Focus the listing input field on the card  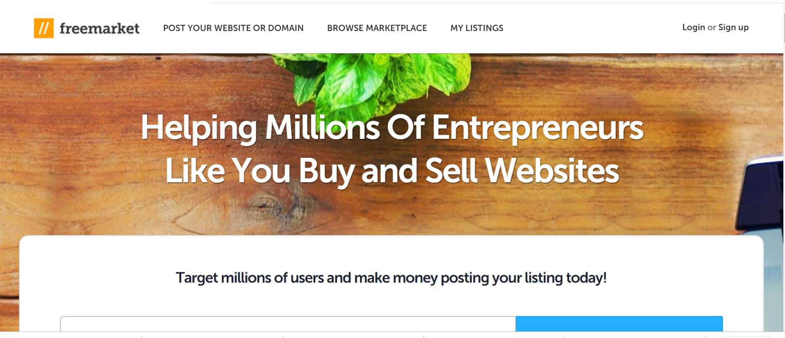click(x=288, y=324)
